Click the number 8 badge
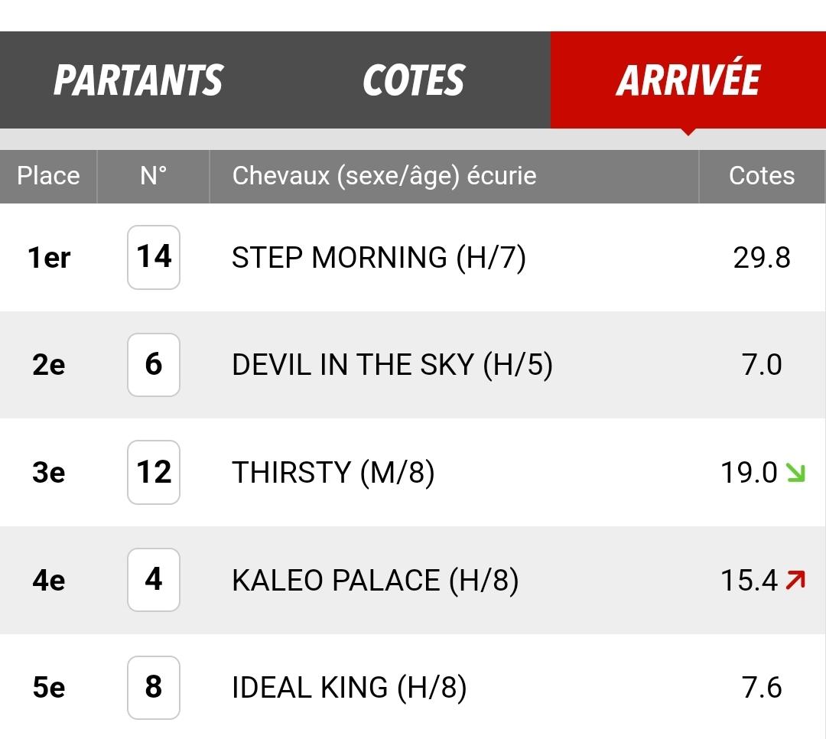Image resolution: width=826 pixels, height=739 pixels. [x=154, y=687]
